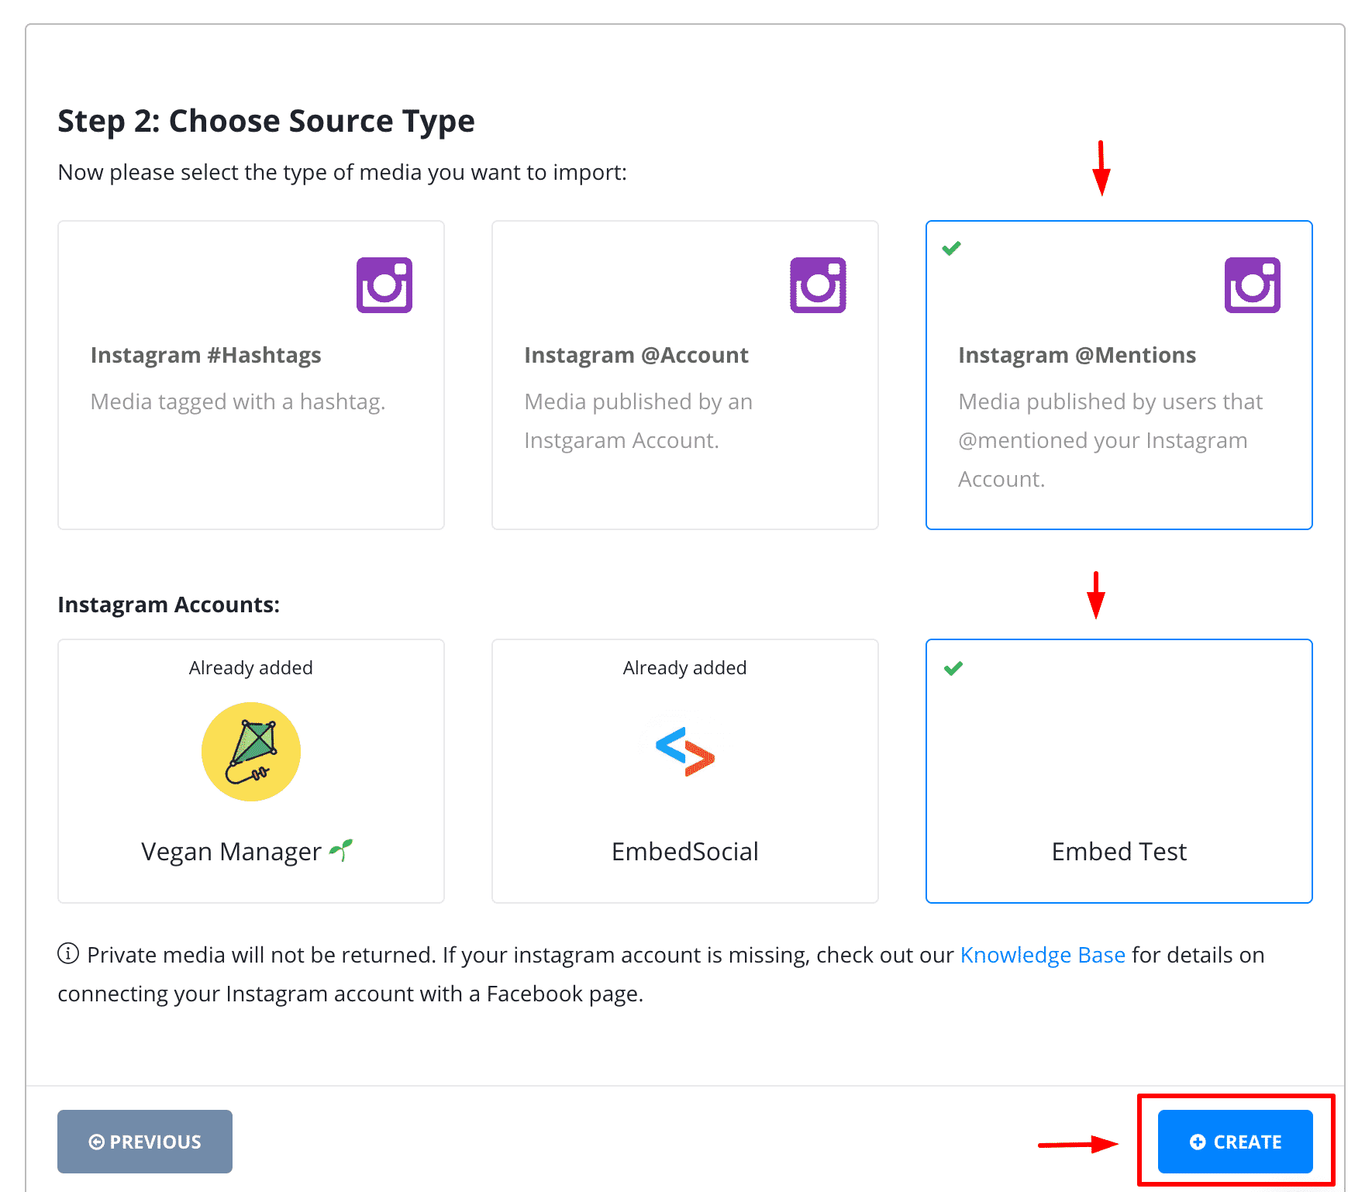The height and width of the screenshot is (1192, 1372).
Task: Go back with the PREVIOUS button
Action: pyautogui.click(x=145, y=1142)
